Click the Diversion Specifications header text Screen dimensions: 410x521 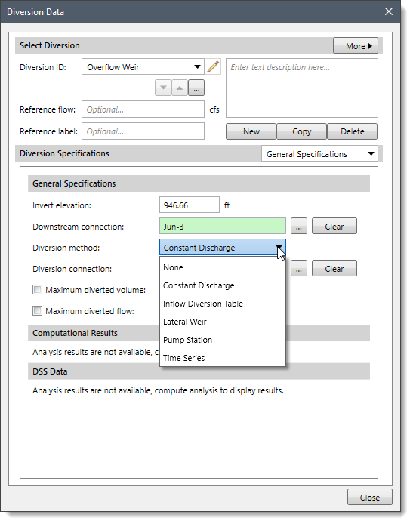click(x=64, y=153)
